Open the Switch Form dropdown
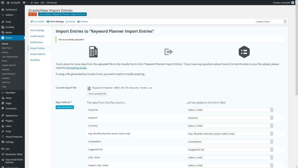Image resolution: width=298 pixels, height=168 pixels. pos(271,22)
